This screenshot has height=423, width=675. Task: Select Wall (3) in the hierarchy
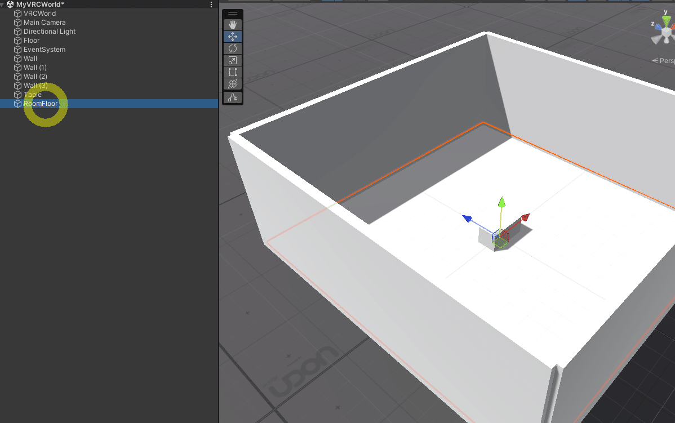[35, 86]
